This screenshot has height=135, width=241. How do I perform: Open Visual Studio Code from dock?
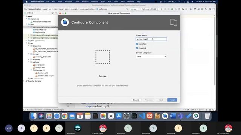tap(142, 116)
